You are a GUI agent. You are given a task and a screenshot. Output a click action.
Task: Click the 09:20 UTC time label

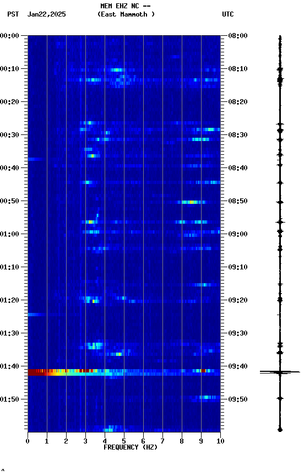pos(238,300)
